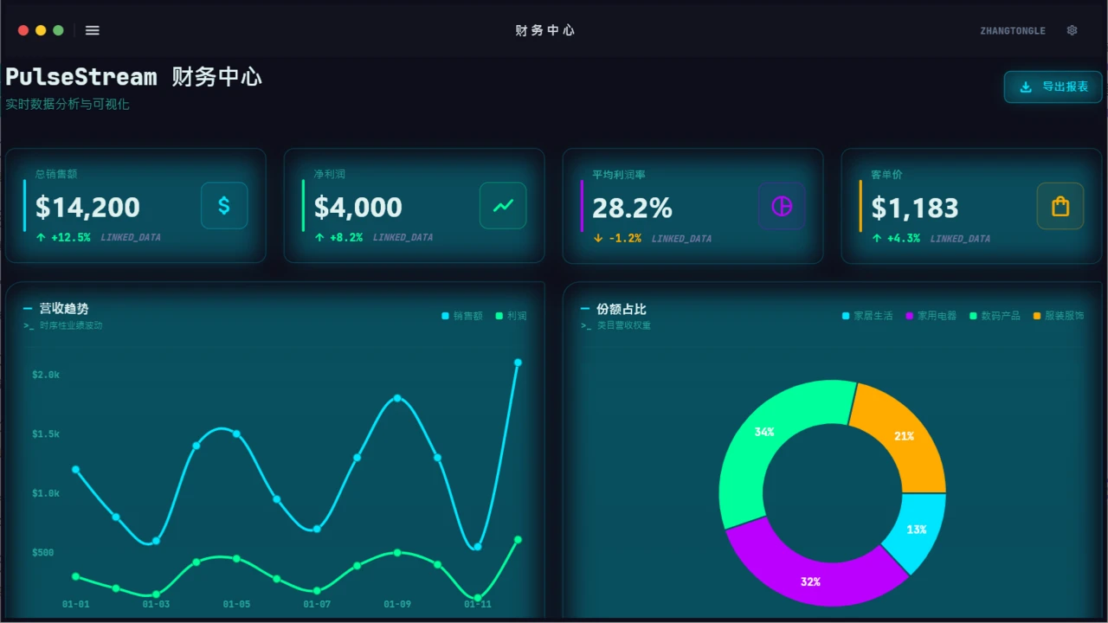Screen dimensions: 1108x623
Task: Click the $1,183 average order value
Action: click(x=915, y=208)
